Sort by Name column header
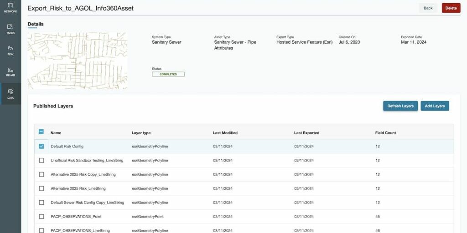Screen dimensions: 467x233 pyautogui.click(x=56, y=133)
